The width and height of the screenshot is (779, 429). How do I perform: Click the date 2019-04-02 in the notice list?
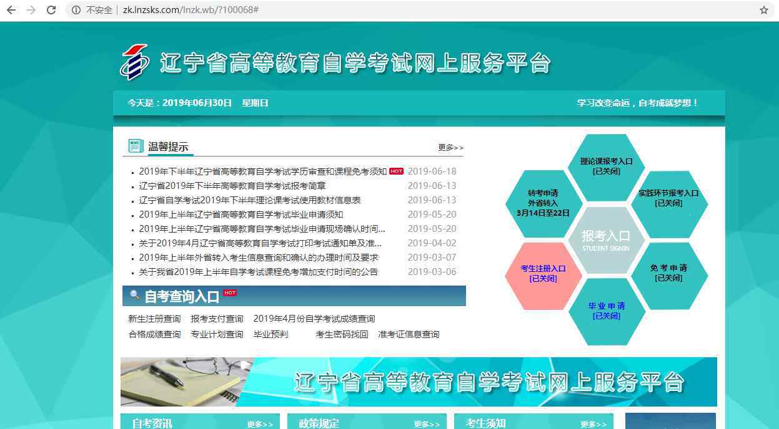[432, 243]
